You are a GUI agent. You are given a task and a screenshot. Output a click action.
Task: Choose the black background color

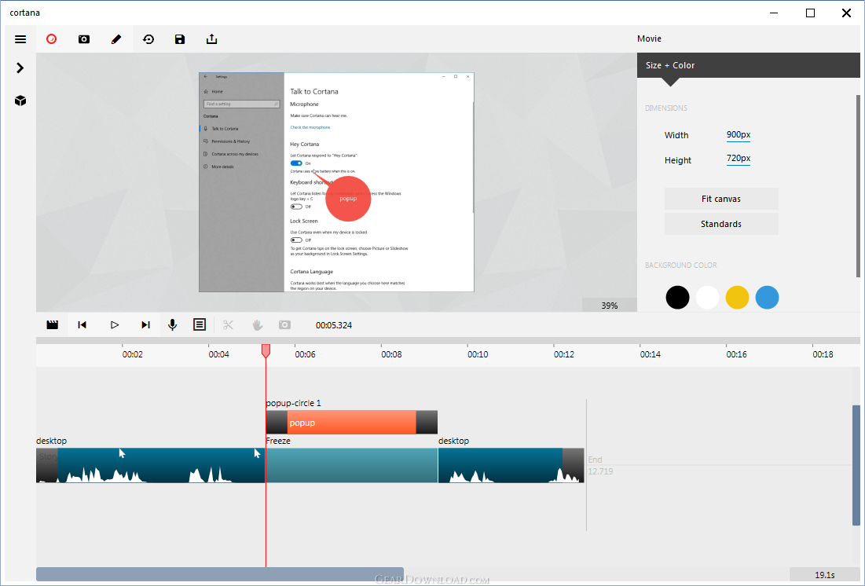click(677, 298)
